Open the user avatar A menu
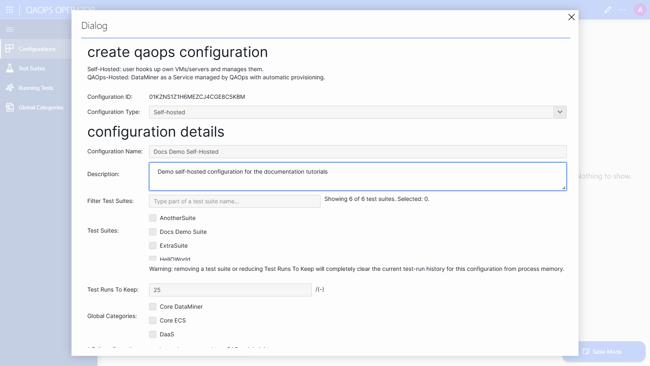This screenshot has height=366, width=650. click(640, 10)
